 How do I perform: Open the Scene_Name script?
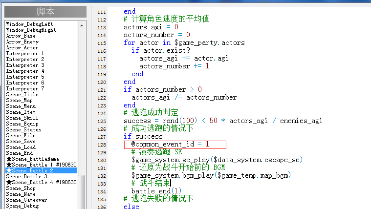21,194
